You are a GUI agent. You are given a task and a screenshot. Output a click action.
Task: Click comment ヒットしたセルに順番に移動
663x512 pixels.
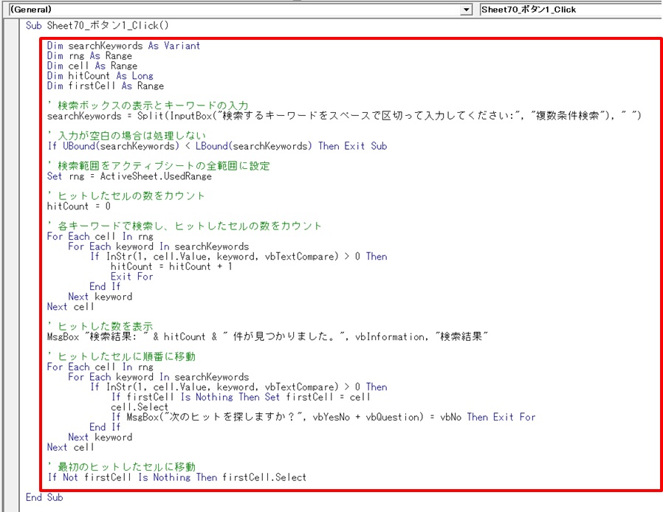[x=121, y=356]
